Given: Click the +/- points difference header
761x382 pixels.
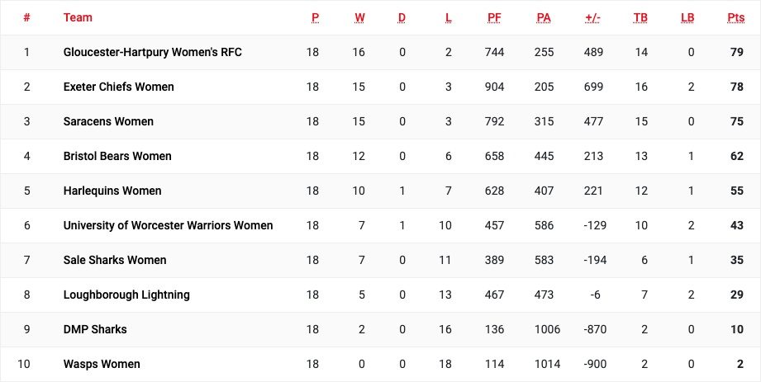Looking at the screenshot, I should 593,18.
